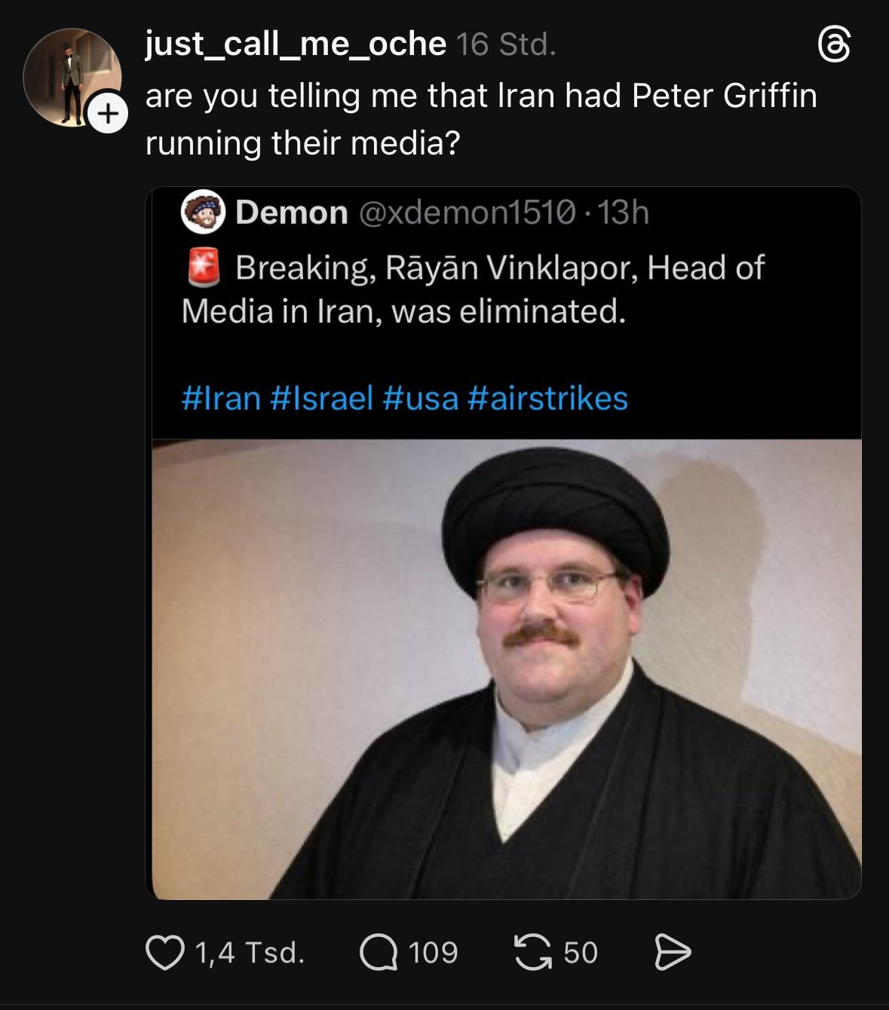The height and width of the screenshot is (1010, 889).
Task: Click the red siren emoji in the tweet
Action: (x=203, y=268)
